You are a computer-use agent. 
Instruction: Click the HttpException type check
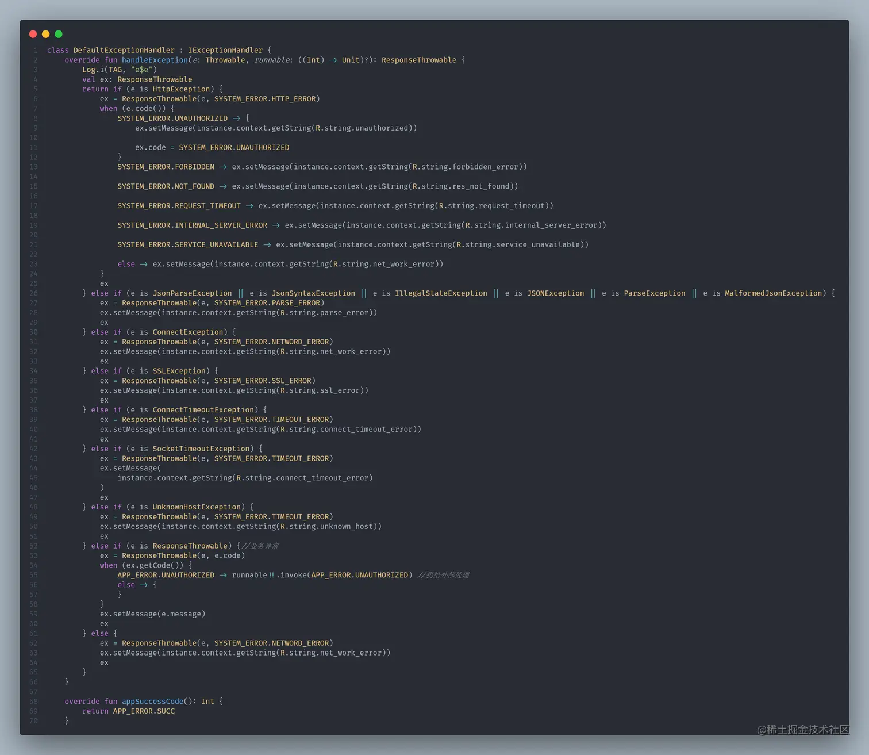point(181,89)
